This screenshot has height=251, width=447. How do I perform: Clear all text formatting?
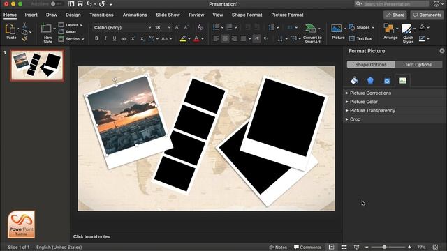pos(200,27)
